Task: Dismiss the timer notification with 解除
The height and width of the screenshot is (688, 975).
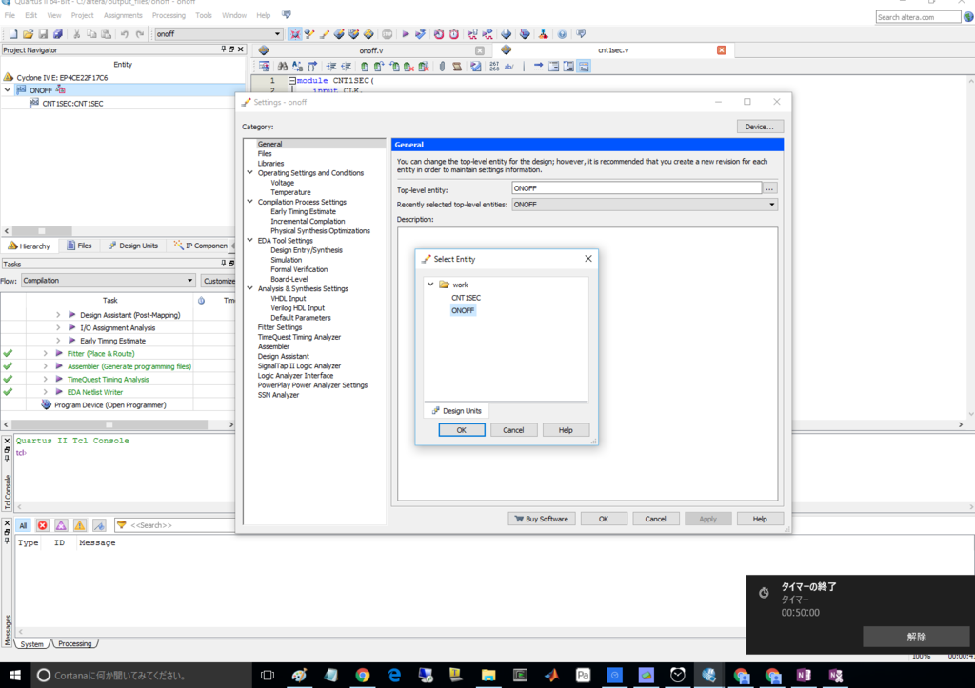Action: point(916,637)
